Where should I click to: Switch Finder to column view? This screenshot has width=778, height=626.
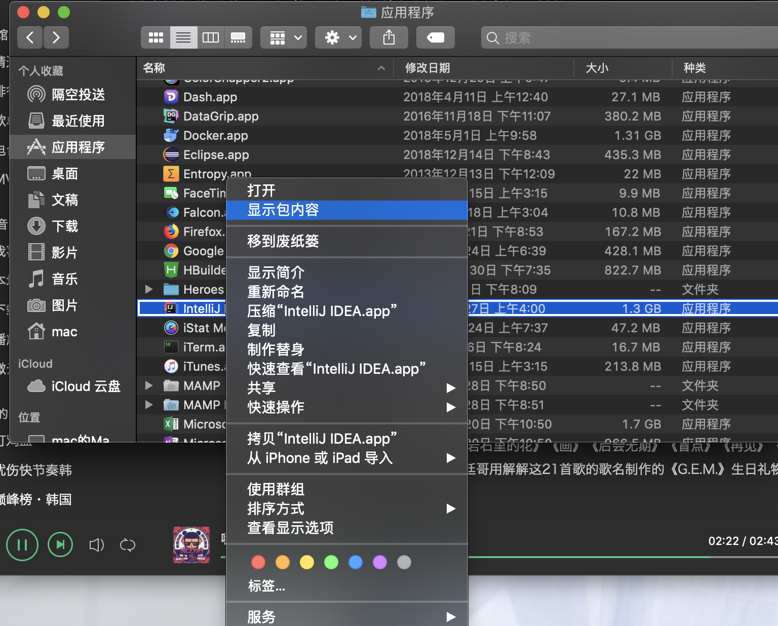(x=211, y=37)
